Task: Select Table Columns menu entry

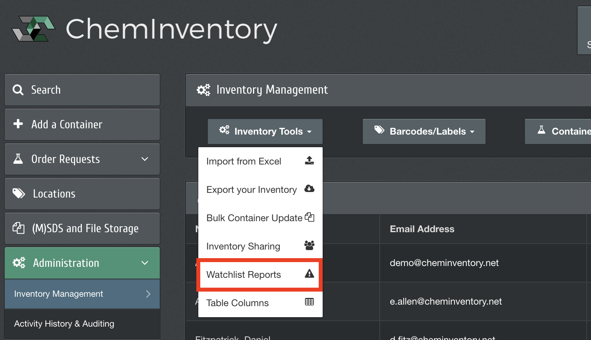Action: (x=260, y=303)
